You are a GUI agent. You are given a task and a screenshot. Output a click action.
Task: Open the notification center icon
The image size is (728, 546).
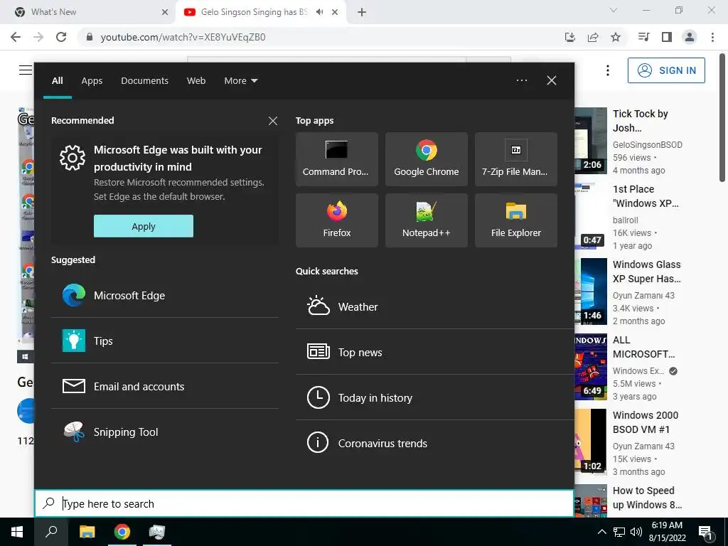(x=706, y=532)
